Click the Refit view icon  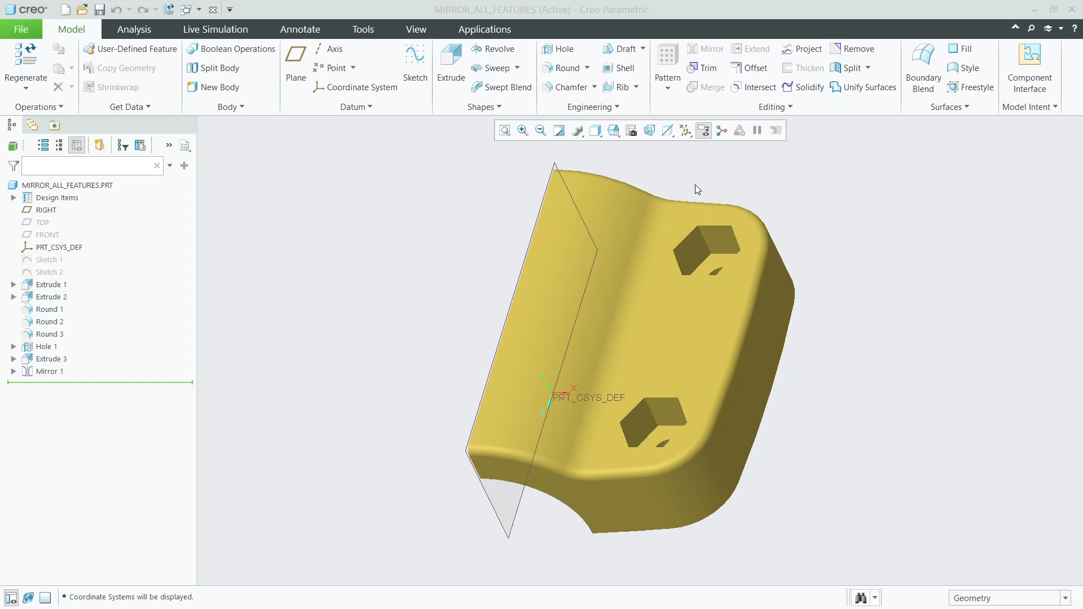(x=505, y=131)
